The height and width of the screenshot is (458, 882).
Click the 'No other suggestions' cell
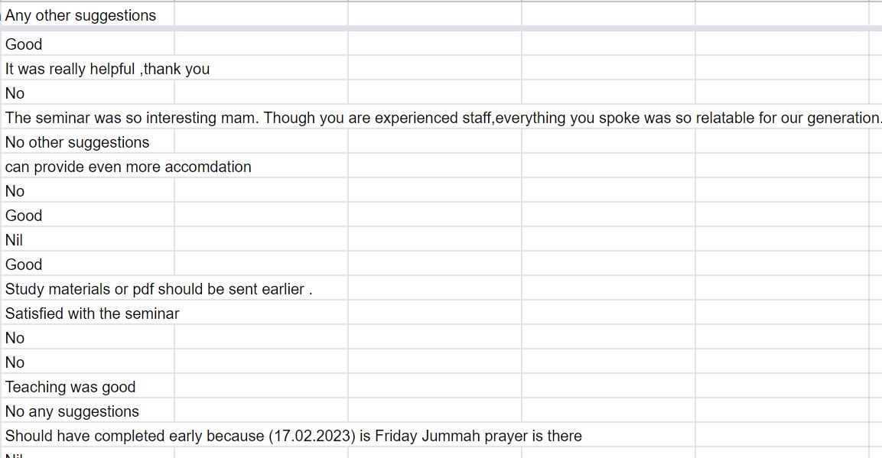point(77,142)
